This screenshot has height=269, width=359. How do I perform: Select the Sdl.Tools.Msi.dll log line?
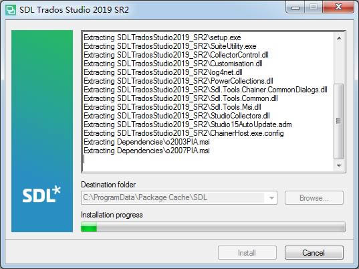click(x=172, y=107)
